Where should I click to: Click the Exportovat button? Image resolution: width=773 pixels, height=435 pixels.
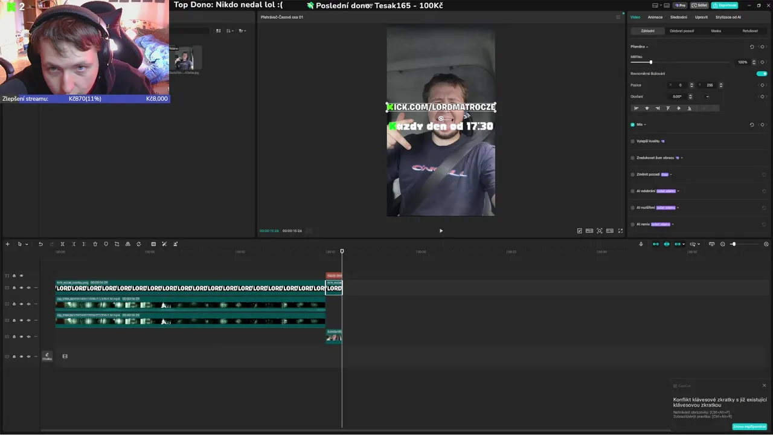[x=725, y=5]
